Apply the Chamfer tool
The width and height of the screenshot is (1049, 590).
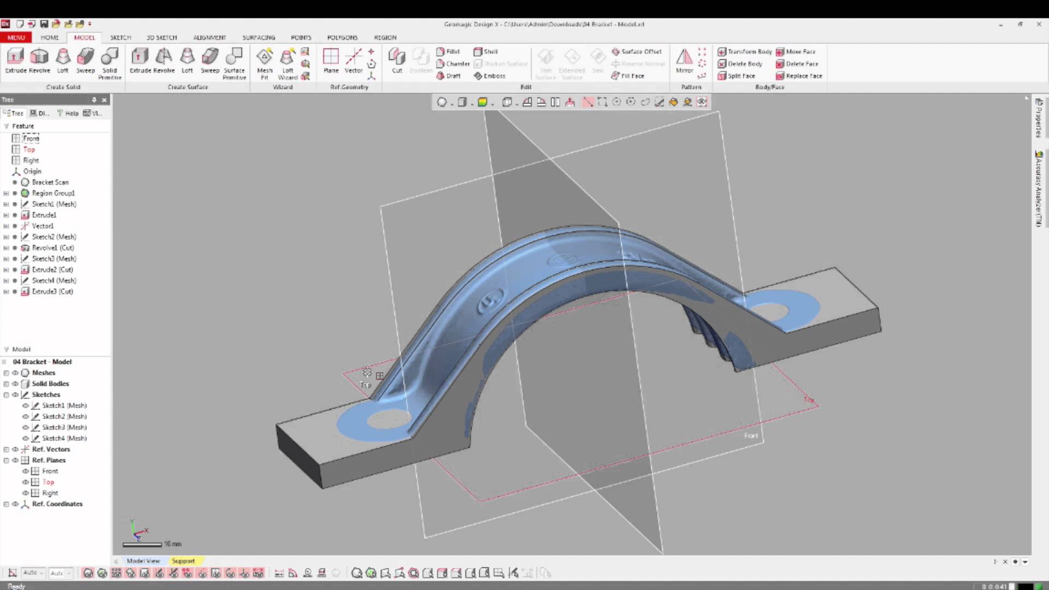tap(453, 64)
